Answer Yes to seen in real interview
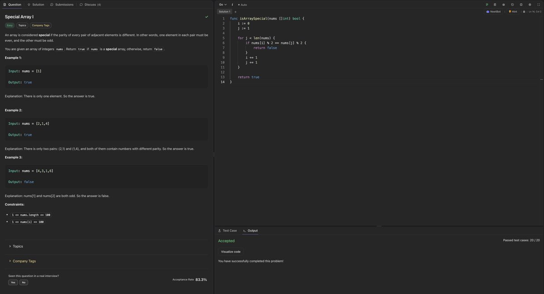Screen dimensions: 544x294 click(13, 283)
